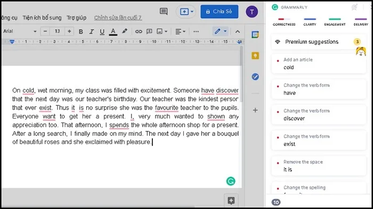The height and width of the screenshot is (209, 373).
Task: Open the 'Add an article: cold' suggestion
Action: click(x=318, y=63)
